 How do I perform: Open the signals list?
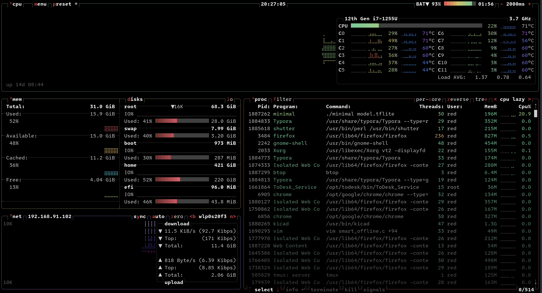(374, 289)
